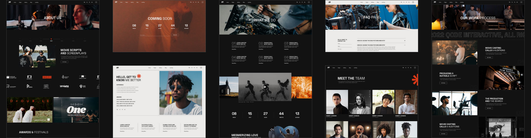The height and width of the screenshot is (138, 531).
Task: Open the Sundance Film Festival marquee image
Action: (x=501, y=78)
